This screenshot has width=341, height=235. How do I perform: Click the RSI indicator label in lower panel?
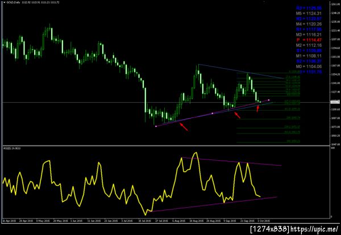click(12, 148)
